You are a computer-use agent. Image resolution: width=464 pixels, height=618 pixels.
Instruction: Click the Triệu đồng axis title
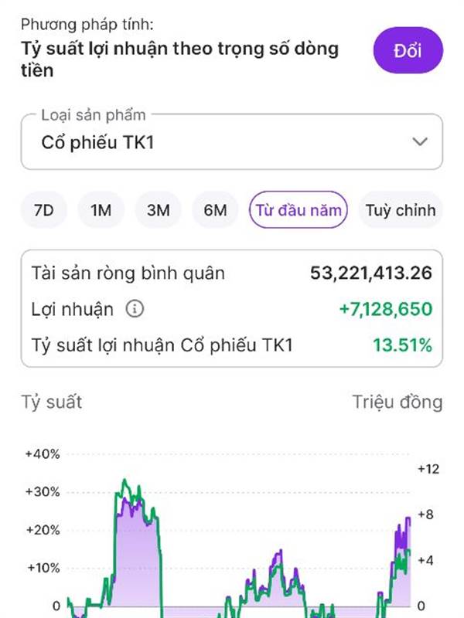coord(397,402)
